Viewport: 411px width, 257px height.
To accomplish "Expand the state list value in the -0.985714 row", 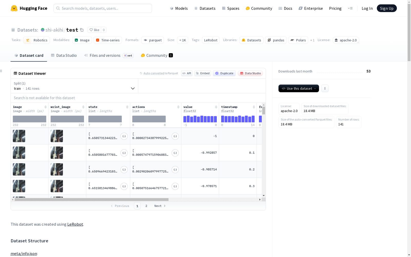I will [x=124, y=170].
